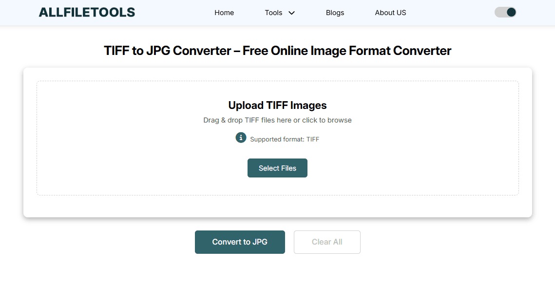The image size is (555, 282).
Task: Click the 'Upload TIFF Images' heading
Action: [277, 106]
